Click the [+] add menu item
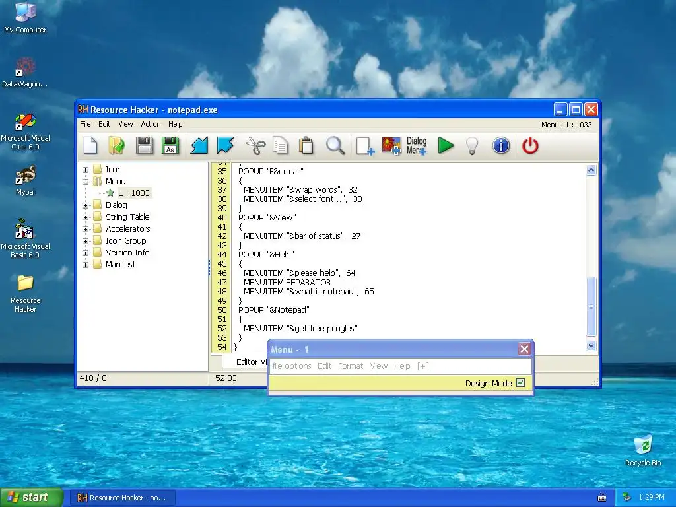The image size is (676, 507). (423, 366)
